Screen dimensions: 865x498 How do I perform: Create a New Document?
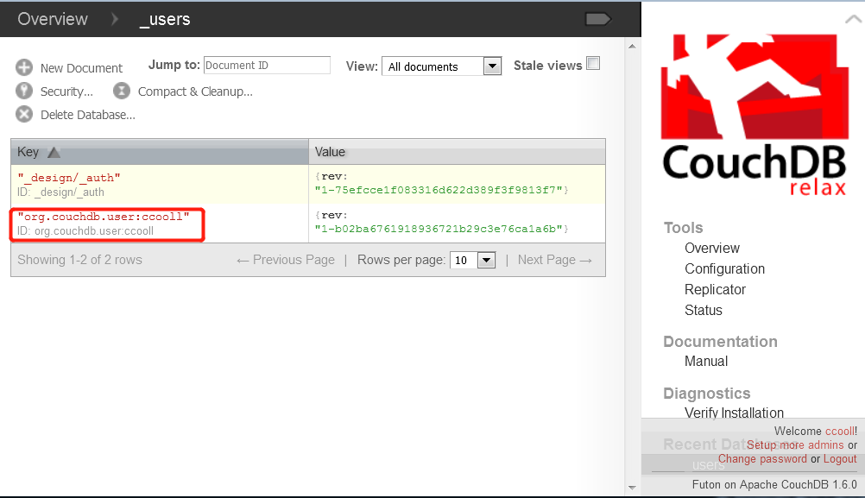(82, 67)
